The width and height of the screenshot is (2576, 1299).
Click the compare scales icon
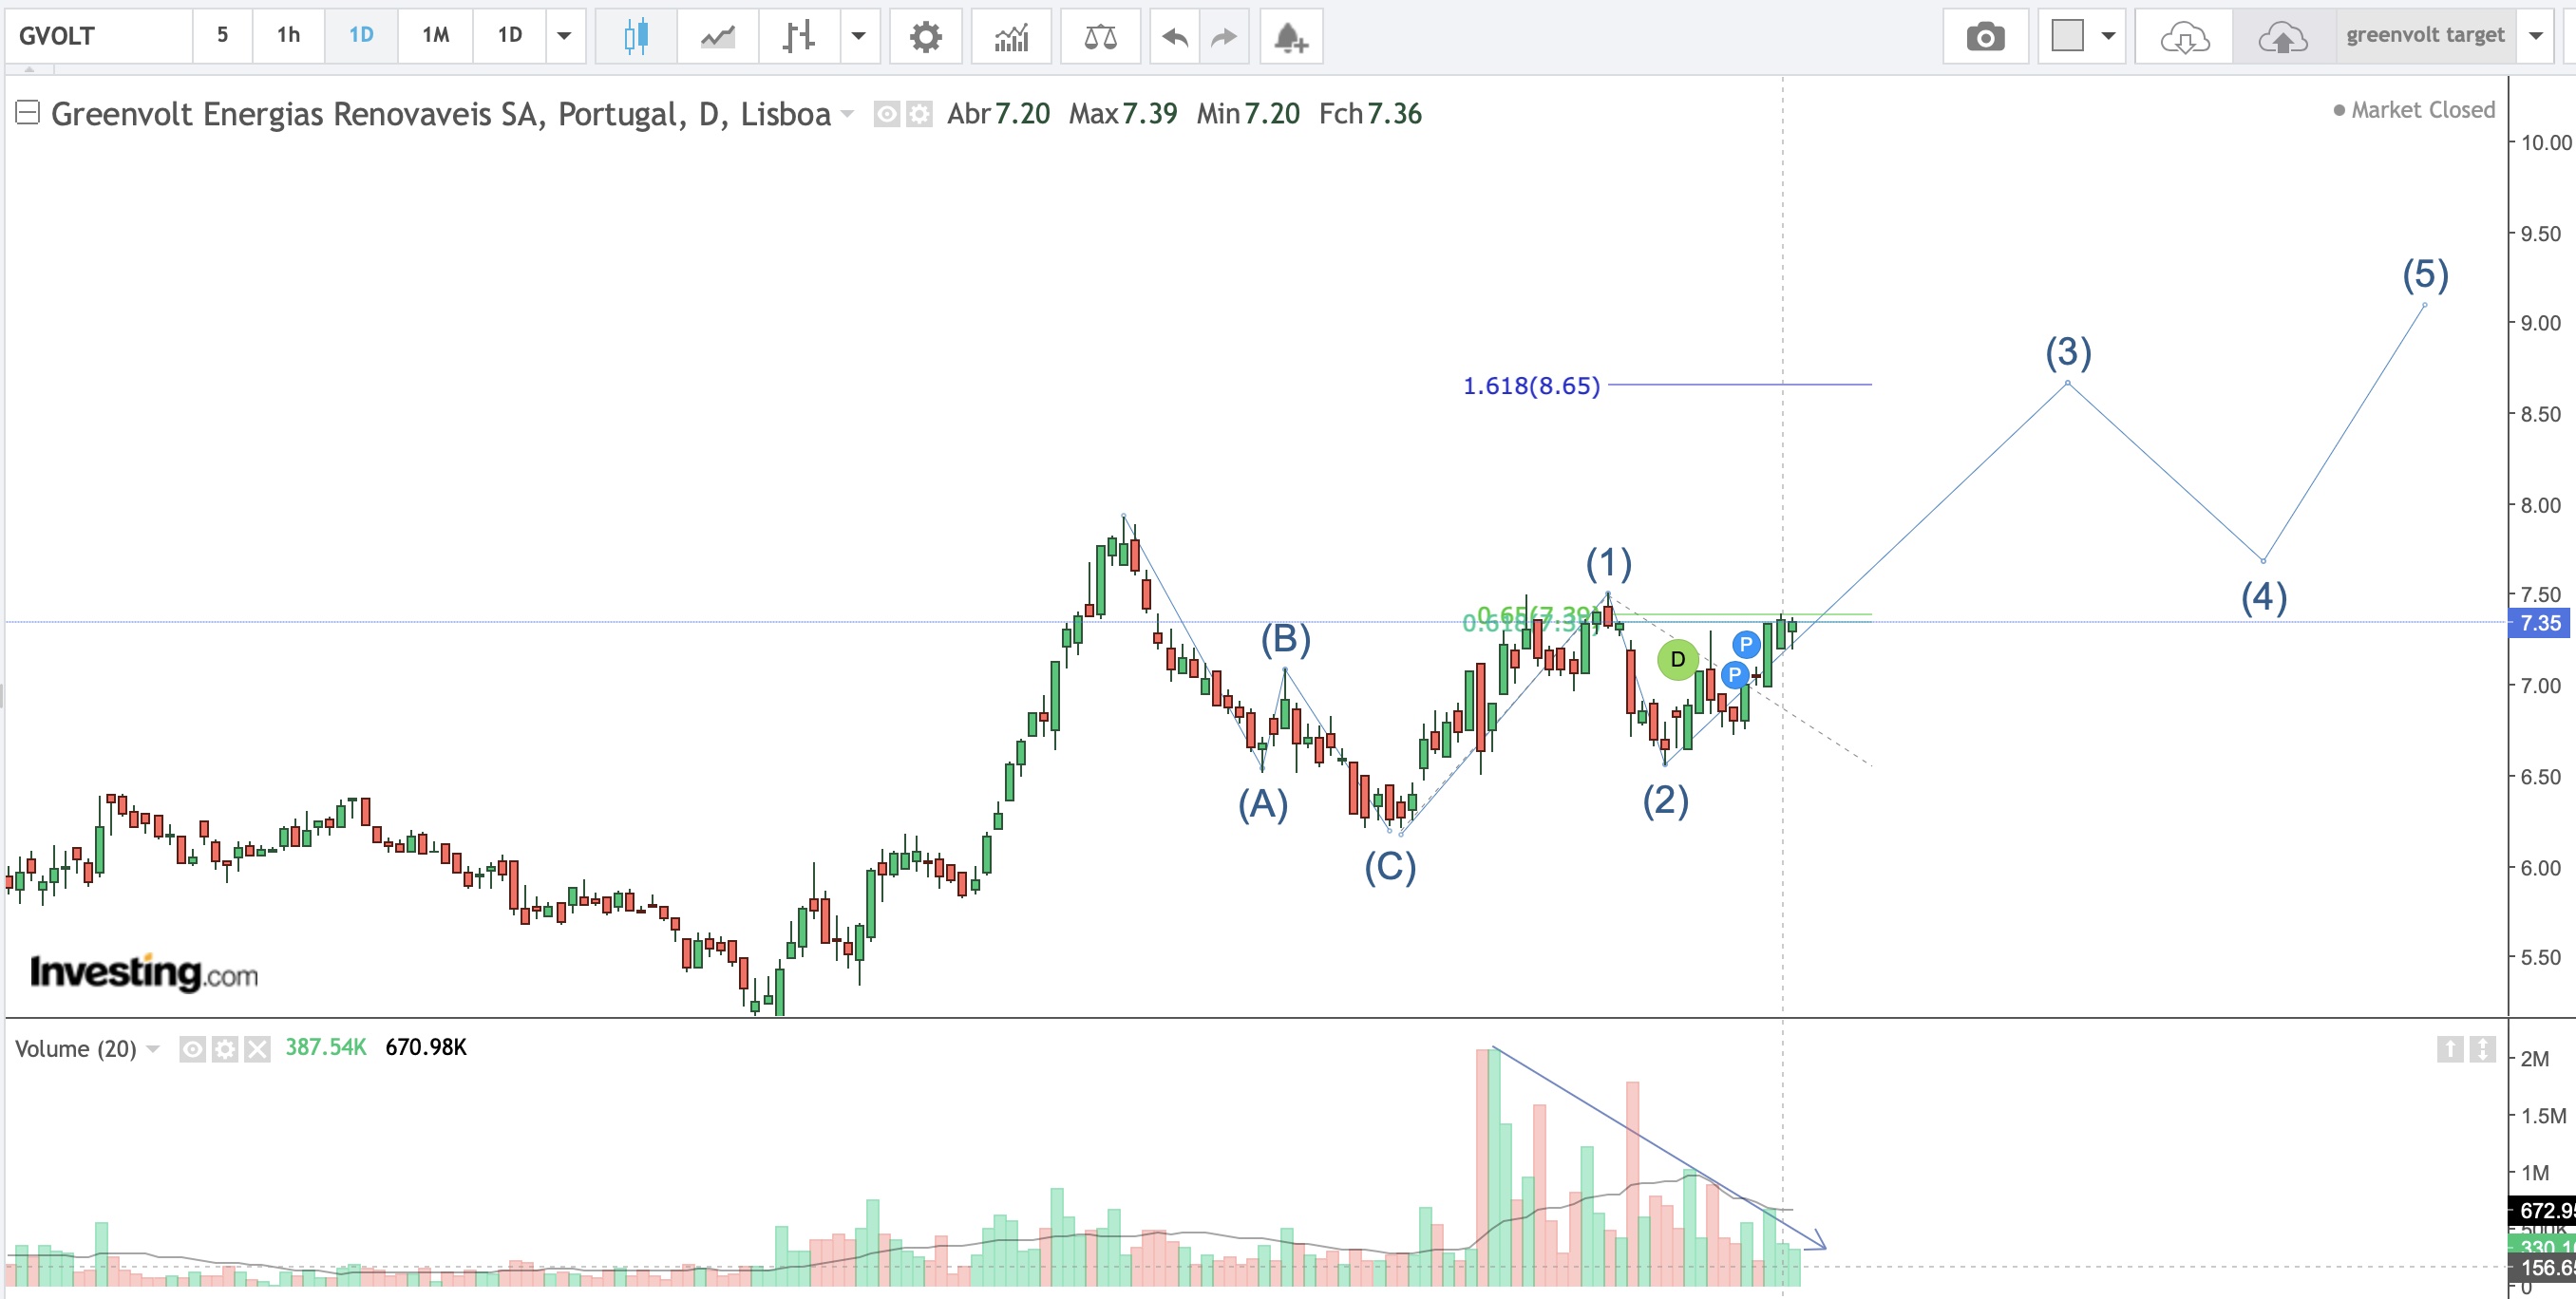pos(1100,37)
